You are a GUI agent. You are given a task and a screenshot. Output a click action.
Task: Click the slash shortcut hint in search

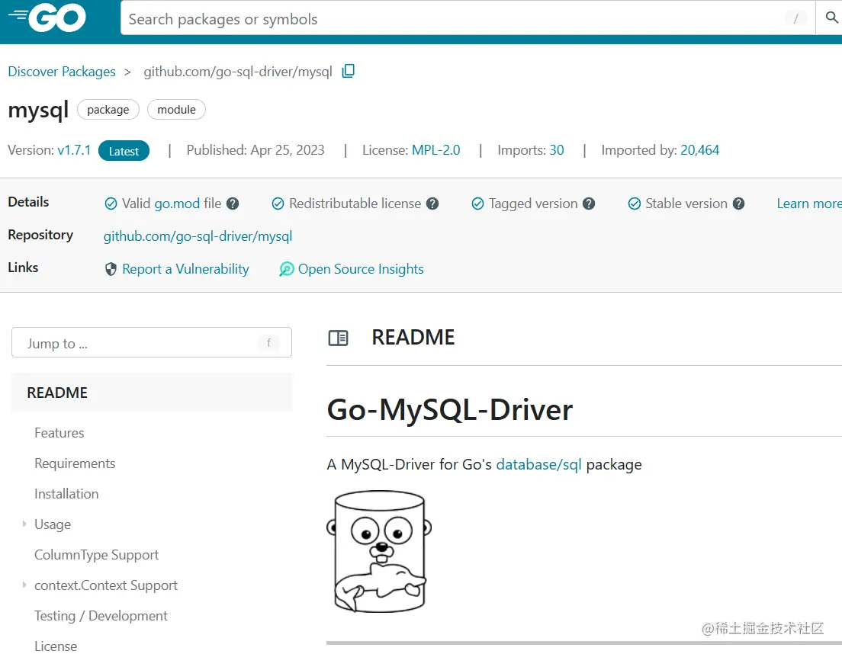[795, 19]
